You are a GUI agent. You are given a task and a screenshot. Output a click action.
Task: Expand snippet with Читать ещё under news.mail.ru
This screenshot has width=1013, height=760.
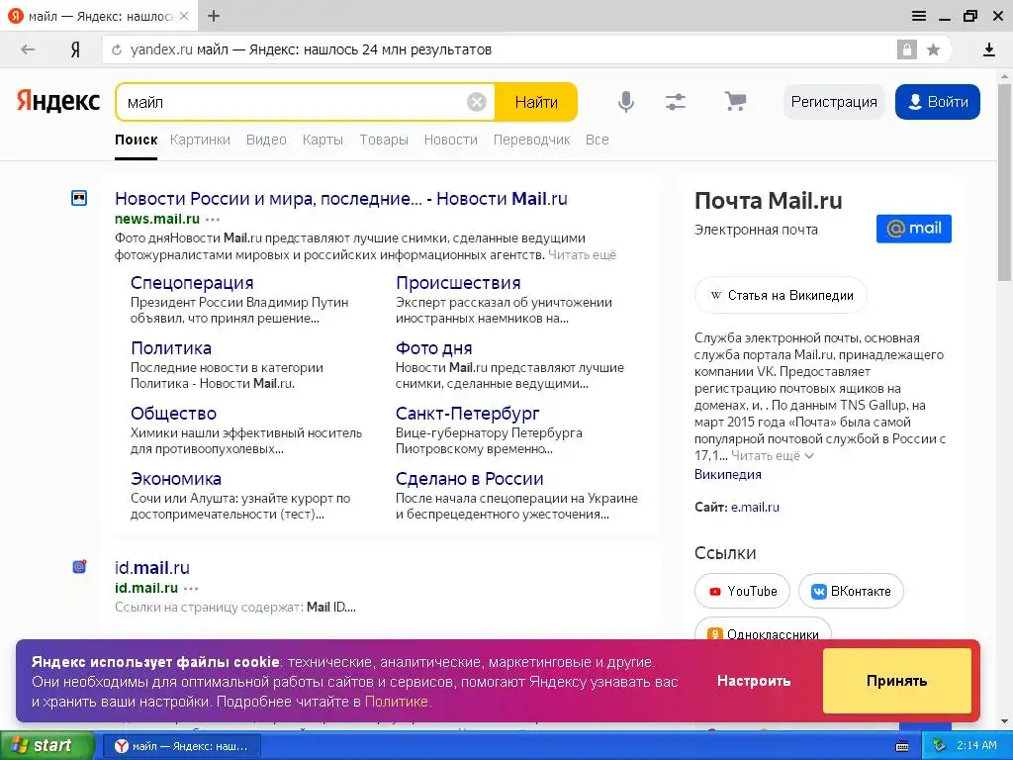[582, 255]
